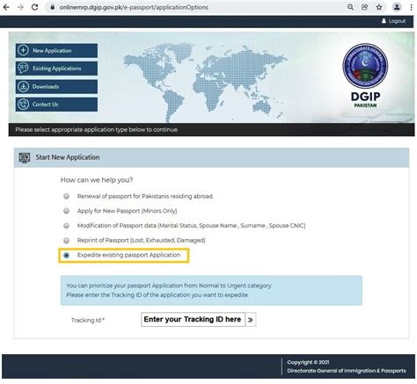
Task: Click the 'How can we help you?' text
Action: (97, 180)
